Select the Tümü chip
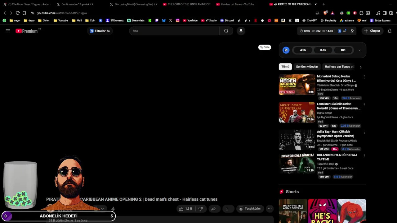Screen dimensions: 397x223 tap(285, 67)
